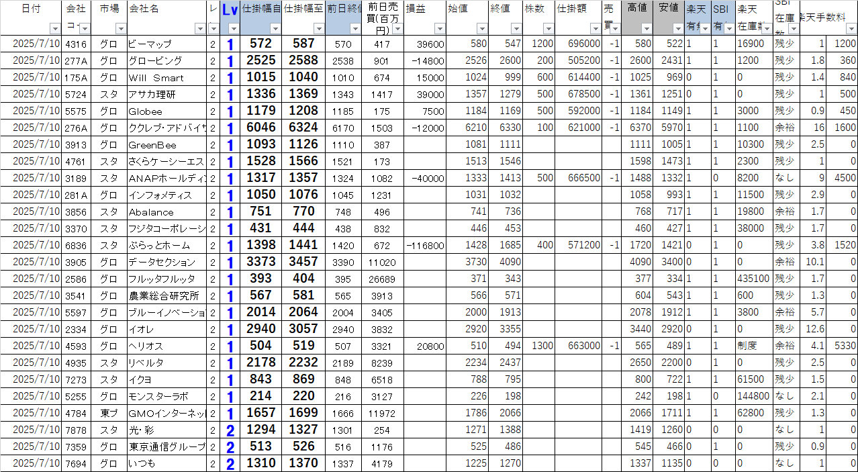Viewport: 858px width, 472px height.
Task: Select profit cell 20800
Action: [x=426, y=346]
